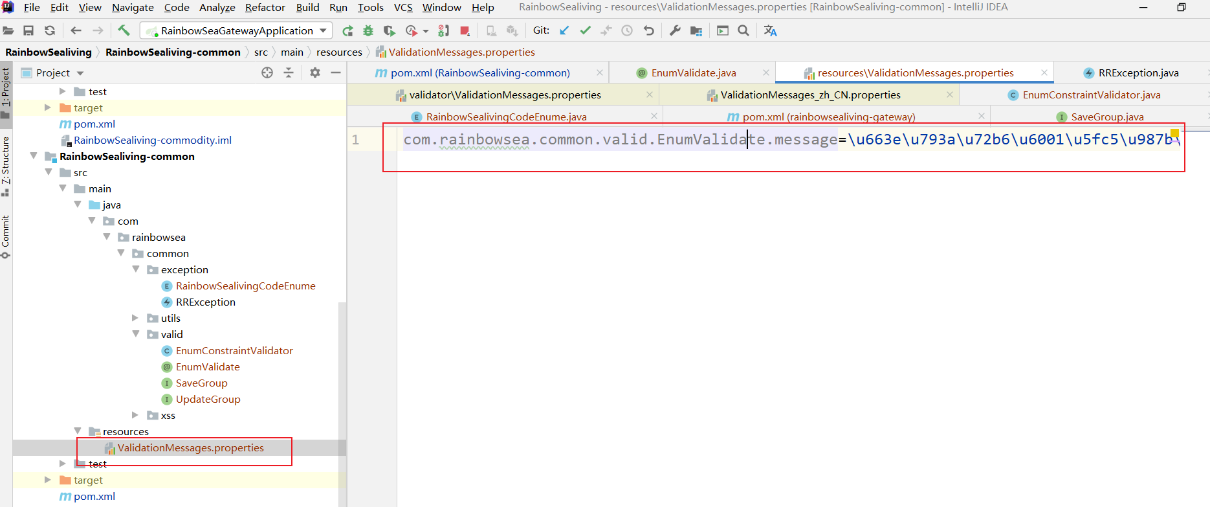
Task: Collapse the src folder node
Action: coord(49,172)
